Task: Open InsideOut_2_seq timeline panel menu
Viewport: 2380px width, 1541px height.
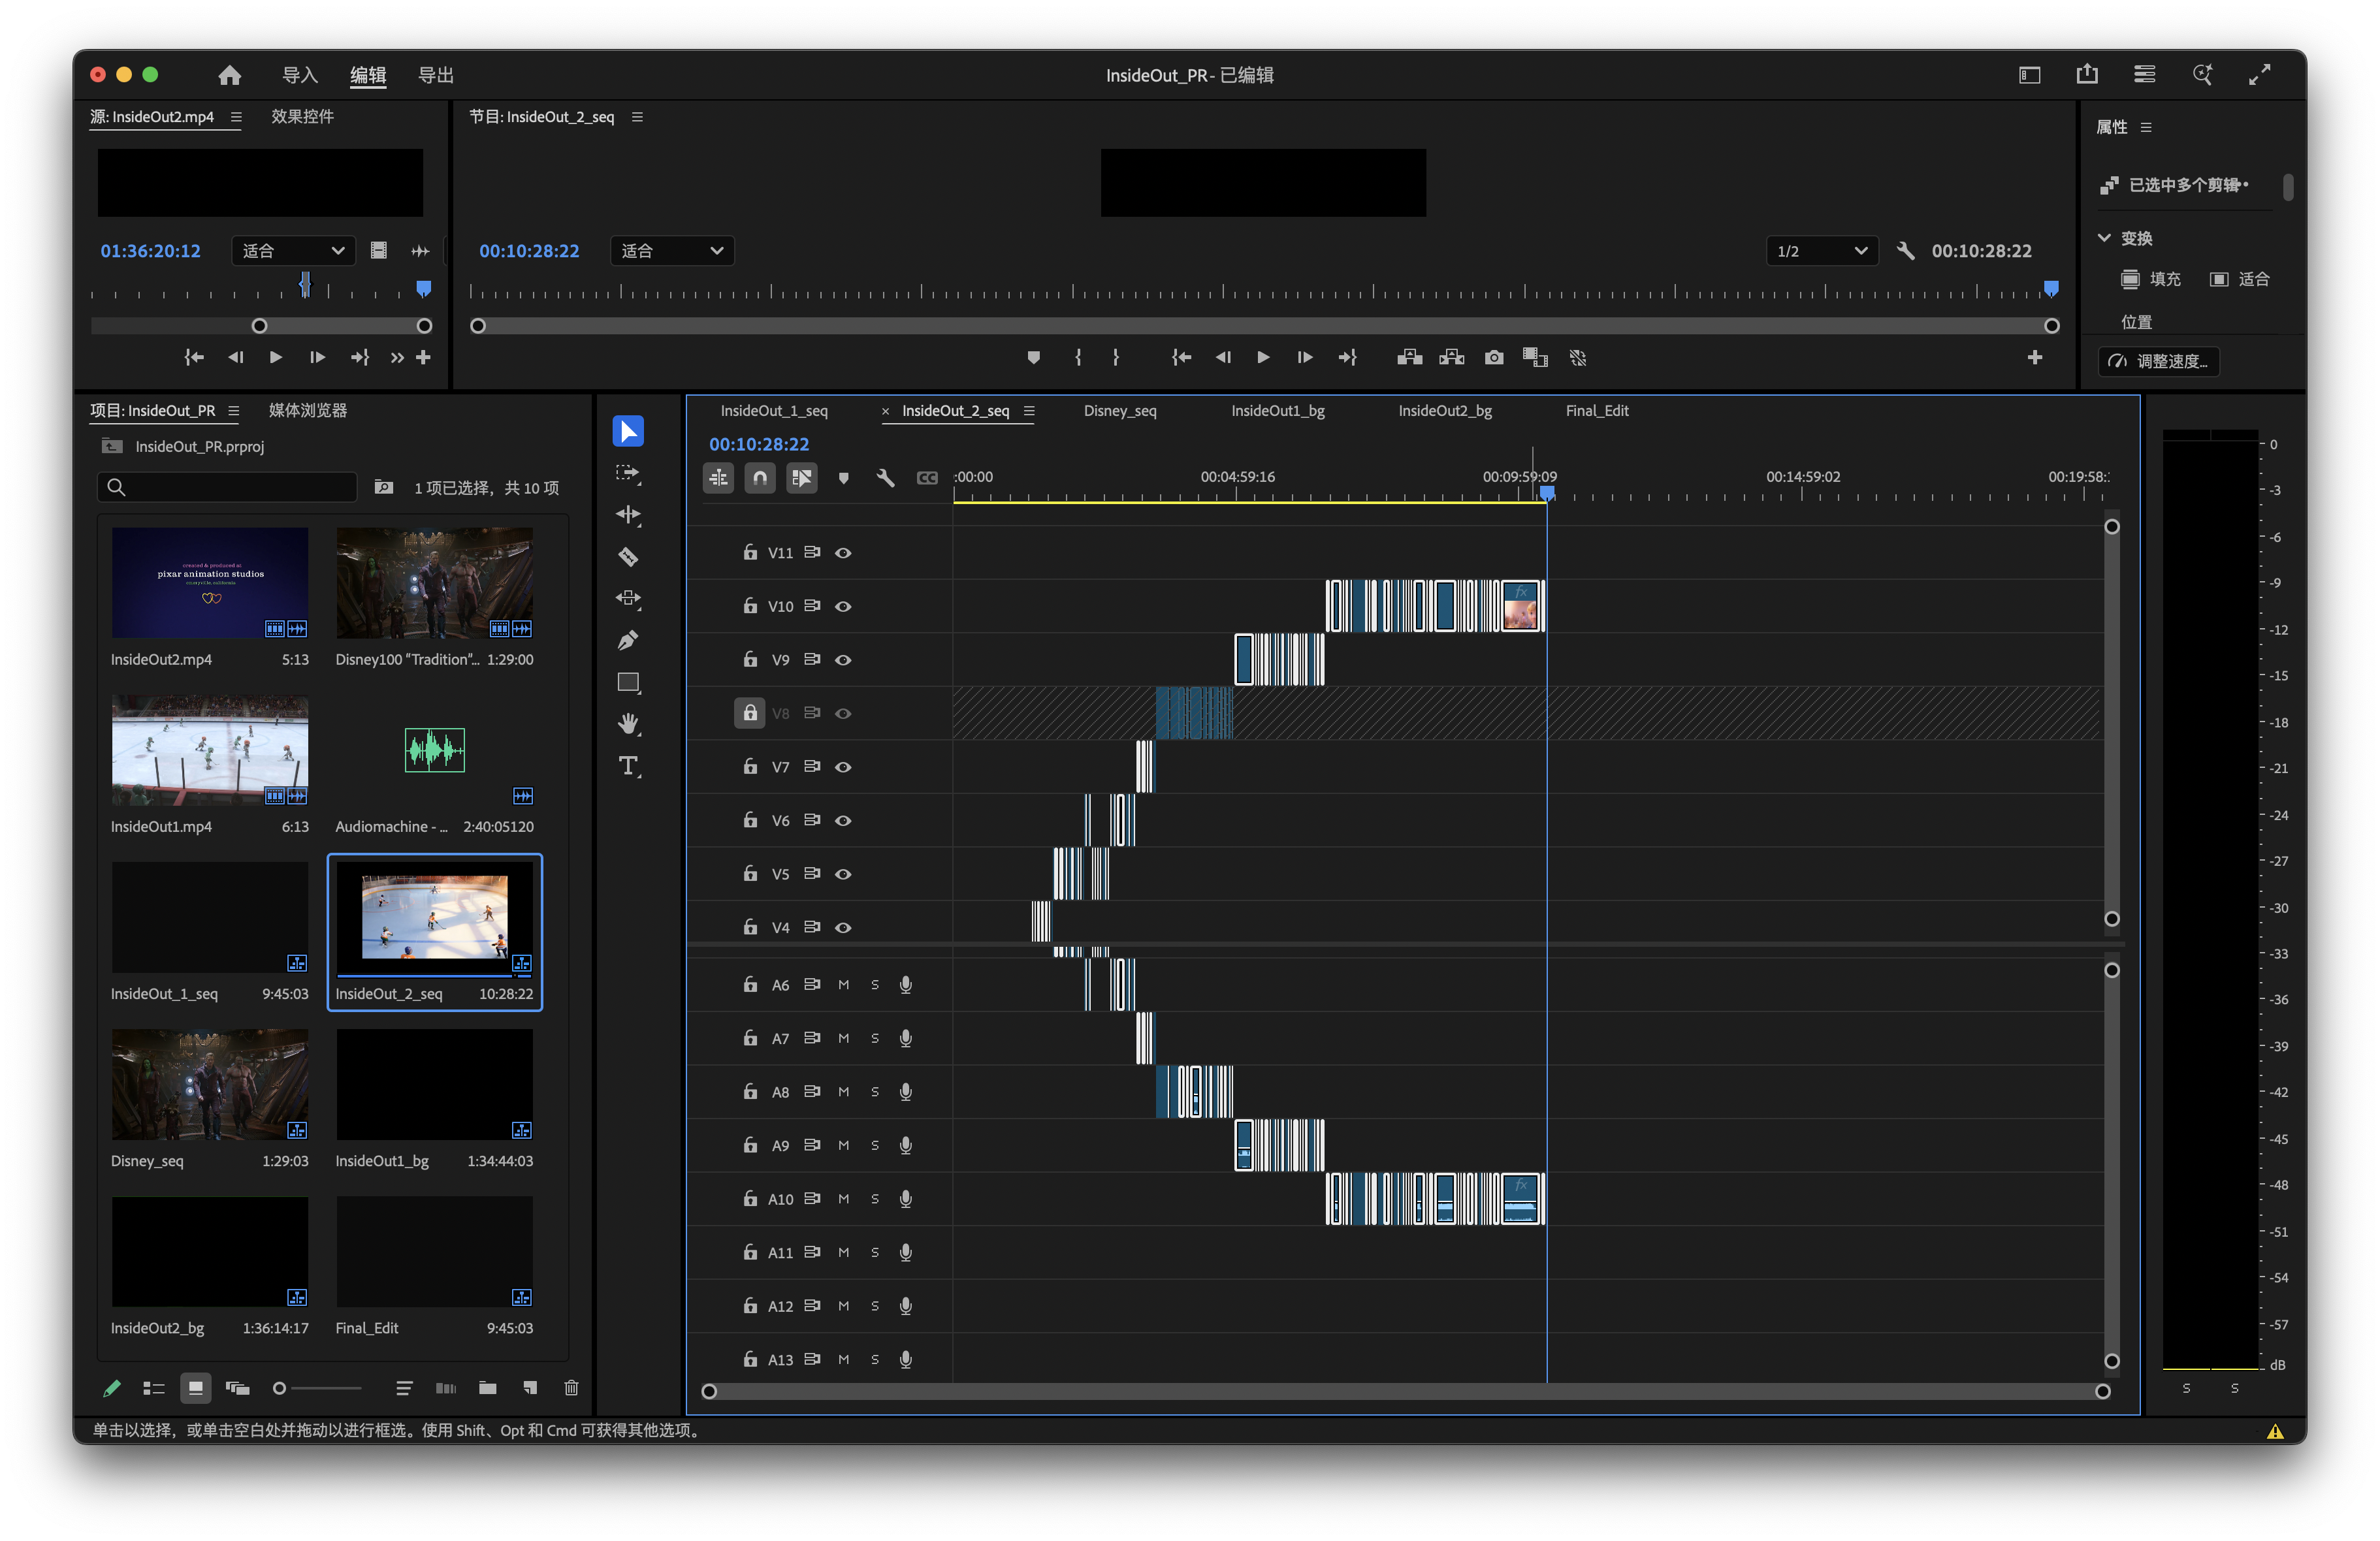Action: pyautogui.click(x=1029, y=411)
